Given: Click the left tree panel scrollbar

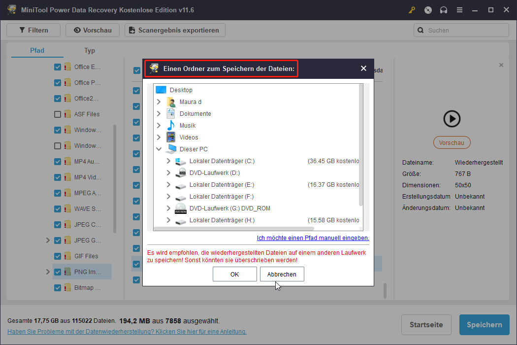Looking at the screenshot, I should tap(115, 178).
